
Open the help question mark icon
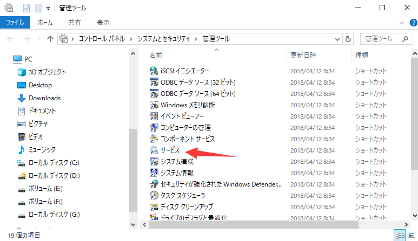point(414,23)
